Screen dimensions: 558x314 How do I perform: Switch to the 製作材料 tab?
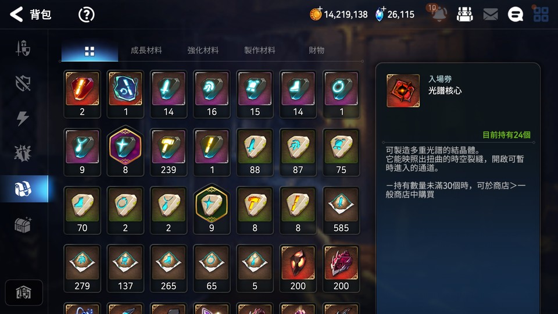pos(259,50)
